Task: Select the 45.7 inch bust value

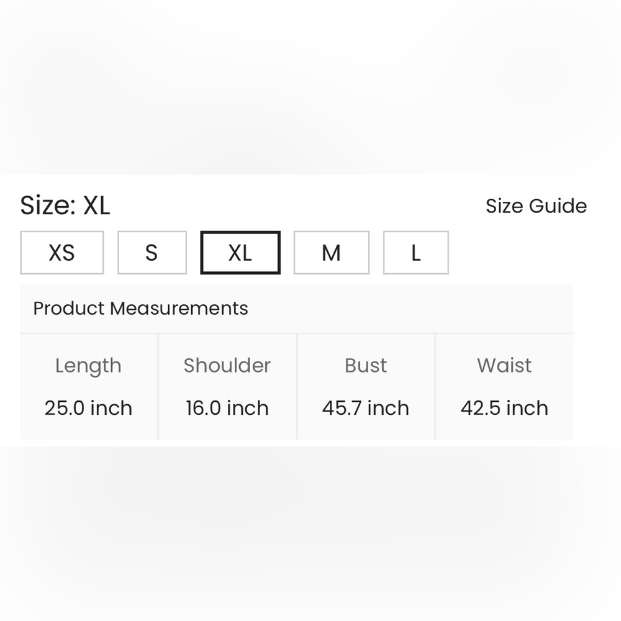Action: pyautogui.click(x=366, y=408)
